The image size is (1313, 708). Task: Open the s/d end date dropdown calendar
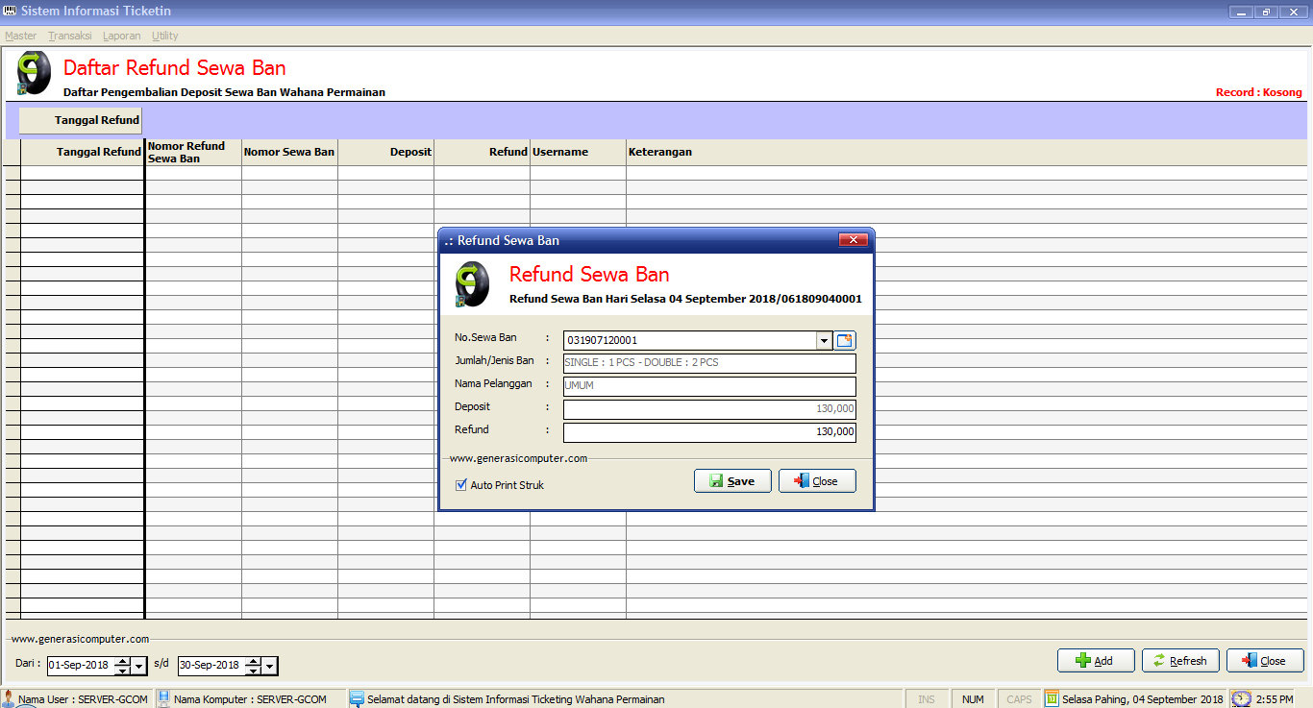270,666
